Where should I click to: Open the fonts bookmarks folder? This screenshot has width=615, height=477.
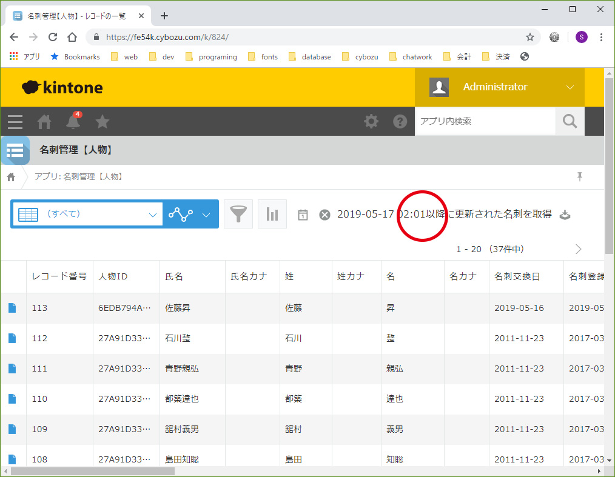pos(263,57)
